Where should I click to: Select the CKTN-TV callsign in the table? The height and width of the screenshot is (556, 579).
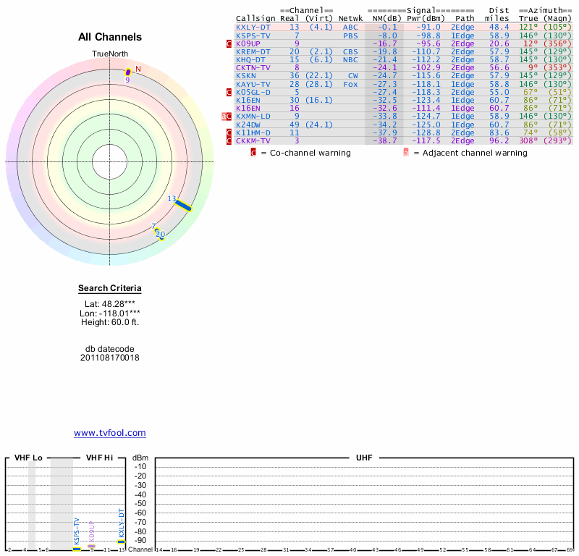click(x=253, y=67)
